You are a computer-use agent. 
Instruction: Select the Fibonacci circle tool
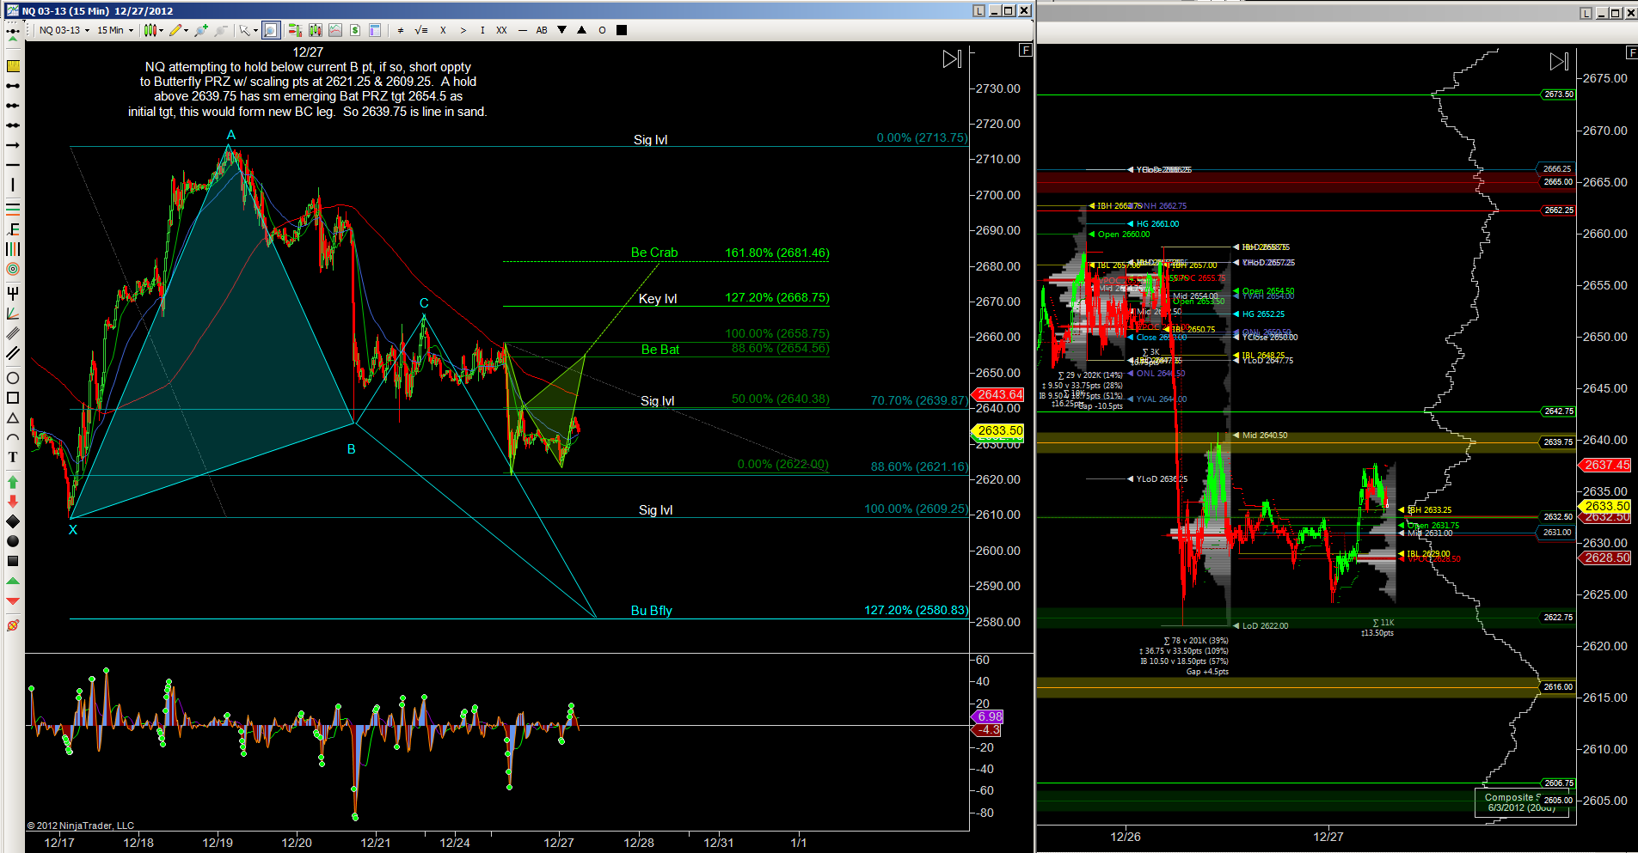13,269
